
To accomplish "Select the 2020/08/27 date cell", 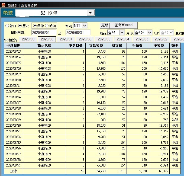I will pyautogui.click(x=14, y=154).
